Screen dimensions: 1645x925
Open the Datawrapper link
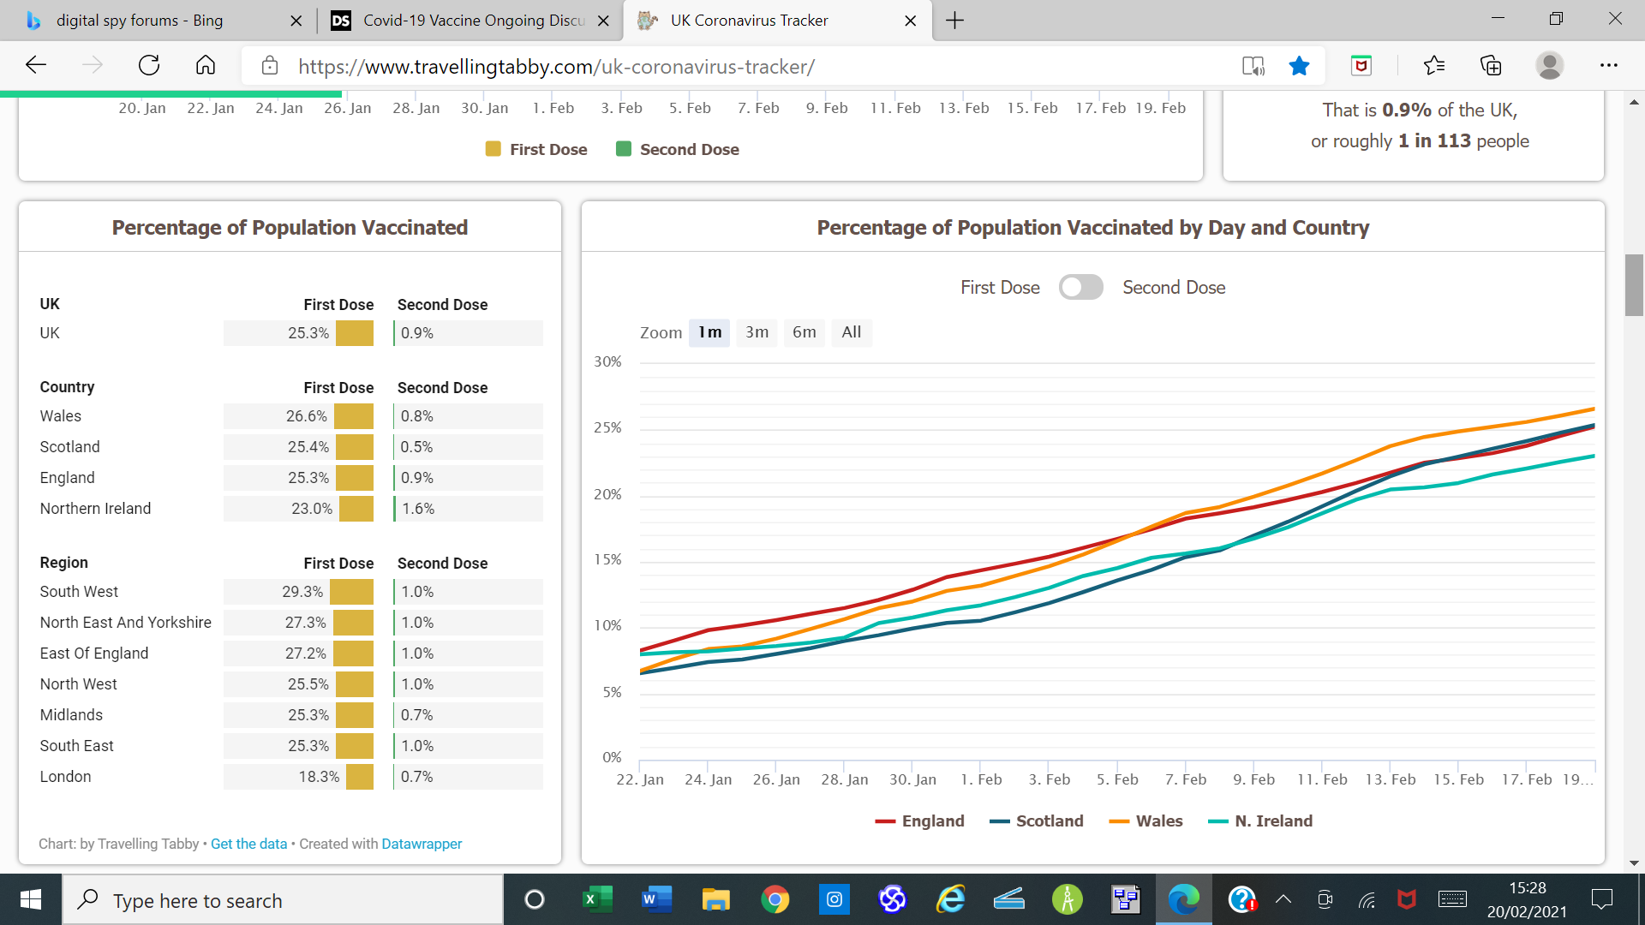[x=422, y=844]
